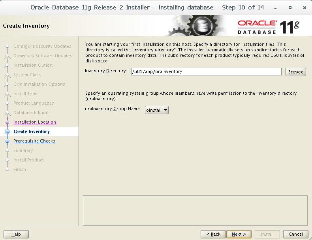Viewport: 312px width, 240px height.
Task: Click the Grid Installation Options step
Action: 39,84
